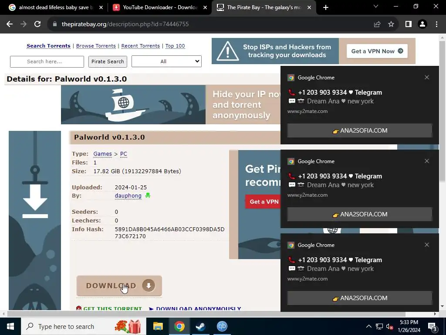446x335 pixels.
Task: Bookmark this page with the star icon
Action: pos(391,24)
